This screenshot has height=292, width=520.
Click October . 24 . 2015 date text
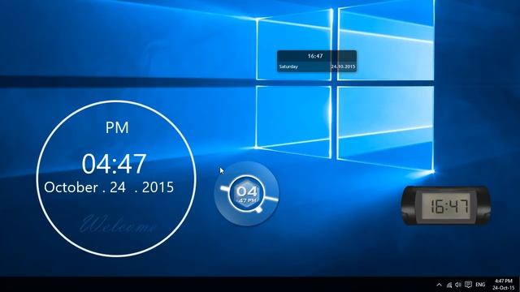point(109,187)
